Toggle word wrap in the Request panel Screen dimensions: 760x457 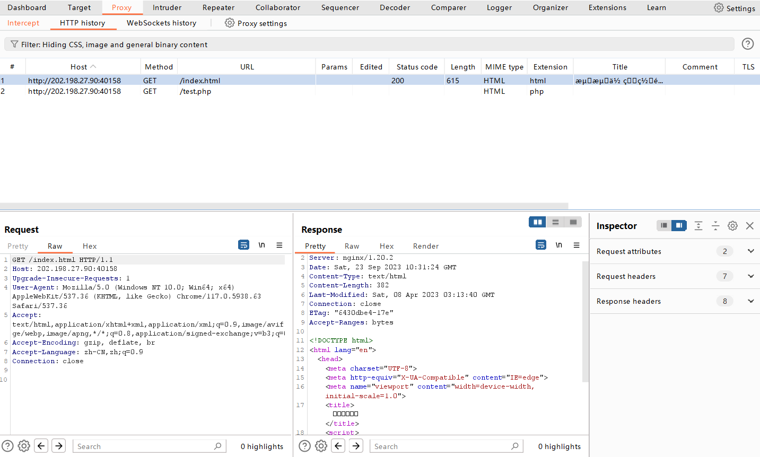tap(244, 245)
